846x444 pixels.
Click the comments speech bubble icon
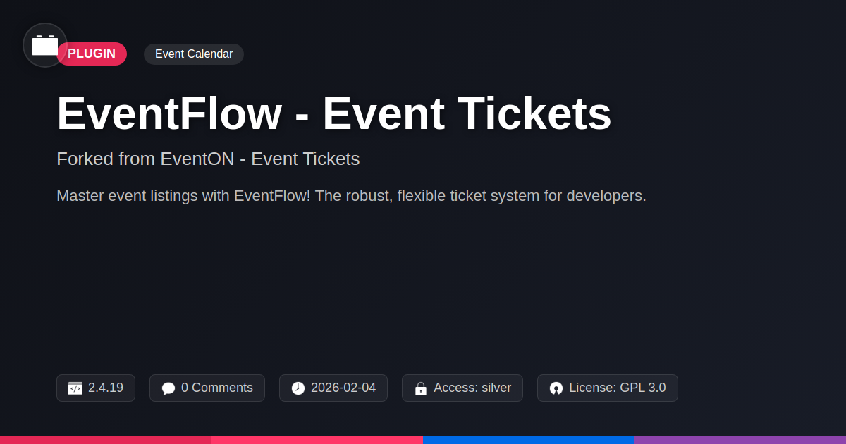[x=168, y=388]
